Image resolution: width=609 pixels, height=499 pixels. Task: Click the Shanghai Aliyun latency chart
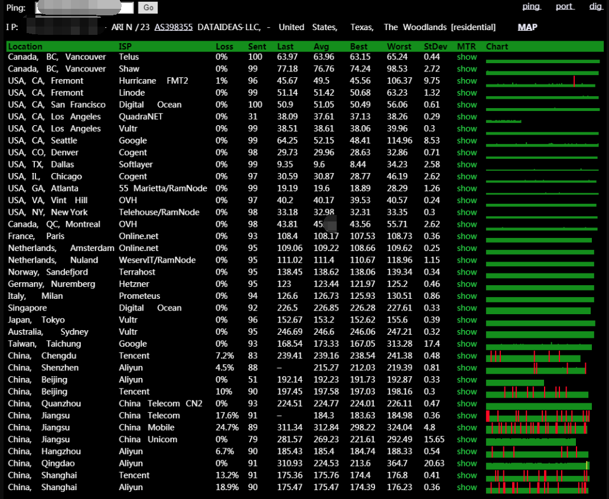coord(537,488)
